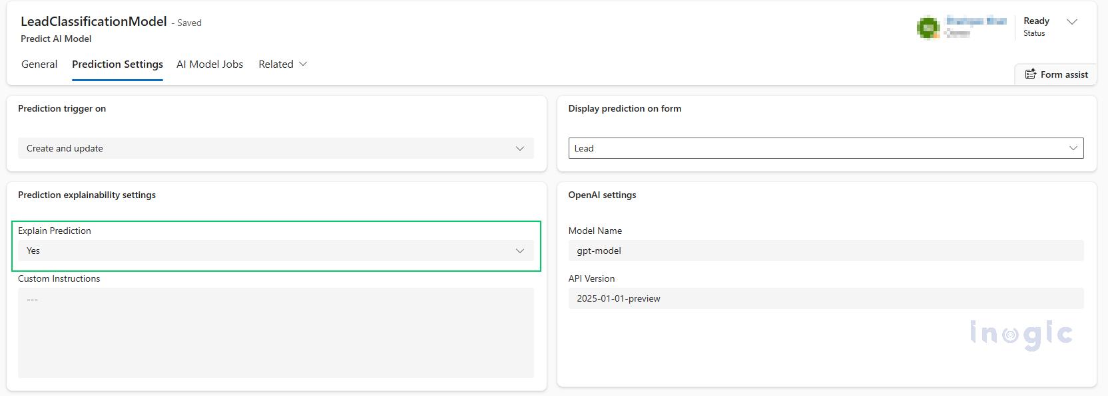
Task: Click the blurred owner name link
Action: click(975, 21)
